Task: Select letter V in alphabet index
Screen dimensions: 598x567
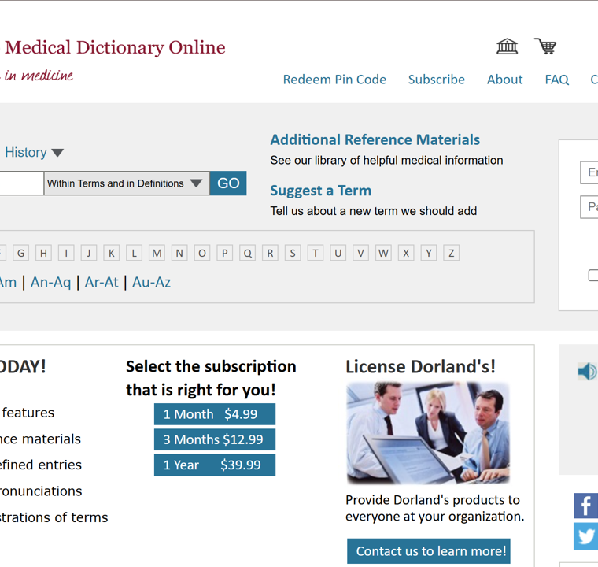Action: point(360,253)
